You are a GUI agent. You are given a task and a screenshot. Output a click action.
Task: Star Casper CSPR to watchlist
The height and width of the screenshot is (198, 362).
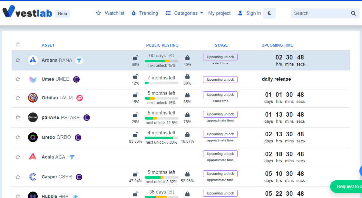18,177
